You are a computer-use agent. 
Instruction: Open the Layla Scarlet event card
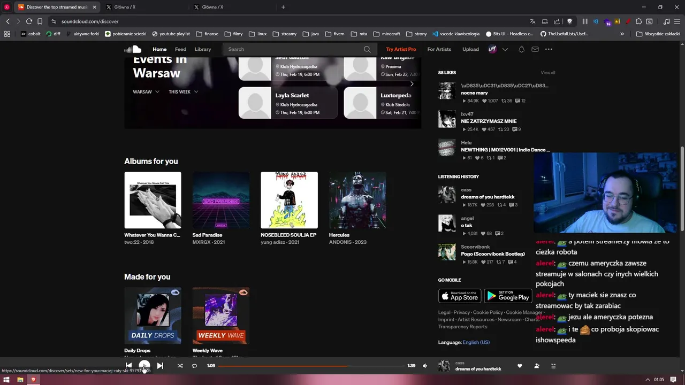288,103
